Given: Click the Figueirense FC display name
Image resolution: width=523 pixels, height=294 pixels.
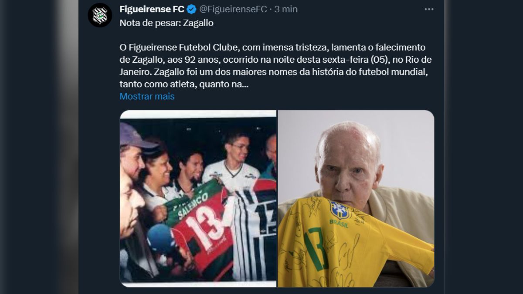Looking at the screenshot, I should tap(152, 9).
